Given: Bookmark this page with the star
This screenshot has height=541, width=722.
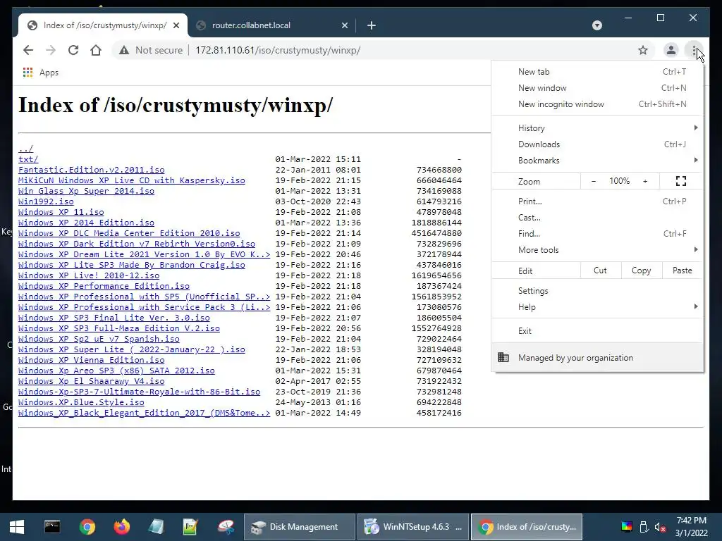Looking at the screenshot, I should 643,50.
